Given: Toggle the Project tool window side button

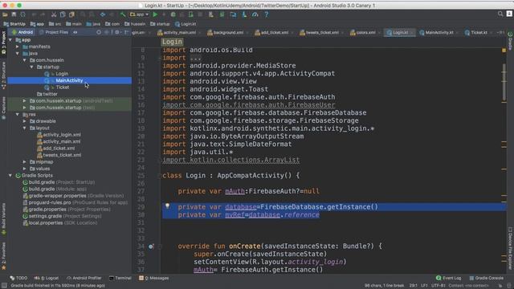Looking at the screenshot, I should pyautogui.click(x=3, y=43).
